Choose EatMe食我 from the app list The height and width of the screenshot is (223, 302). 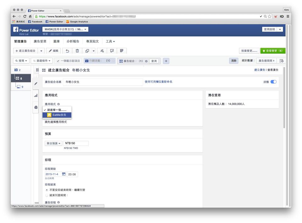57,115
